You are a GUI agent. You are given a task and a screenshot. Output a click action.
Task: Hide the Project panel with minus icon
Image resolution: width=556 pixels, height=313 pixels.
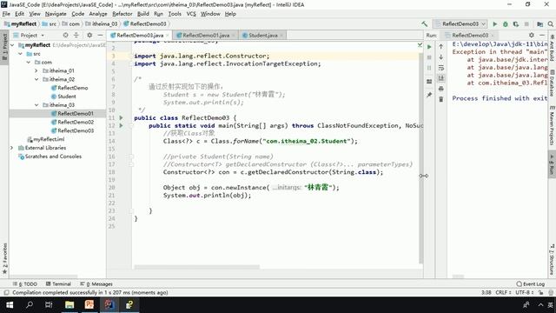(100, 35)
